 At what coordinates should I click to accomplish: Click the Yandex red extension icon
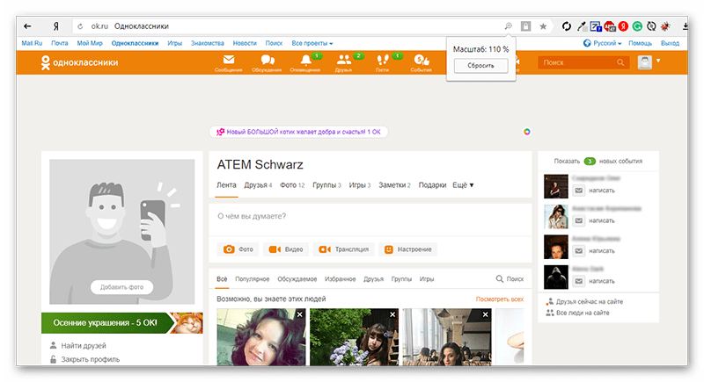pyautogui.click(x=623, y=26)
